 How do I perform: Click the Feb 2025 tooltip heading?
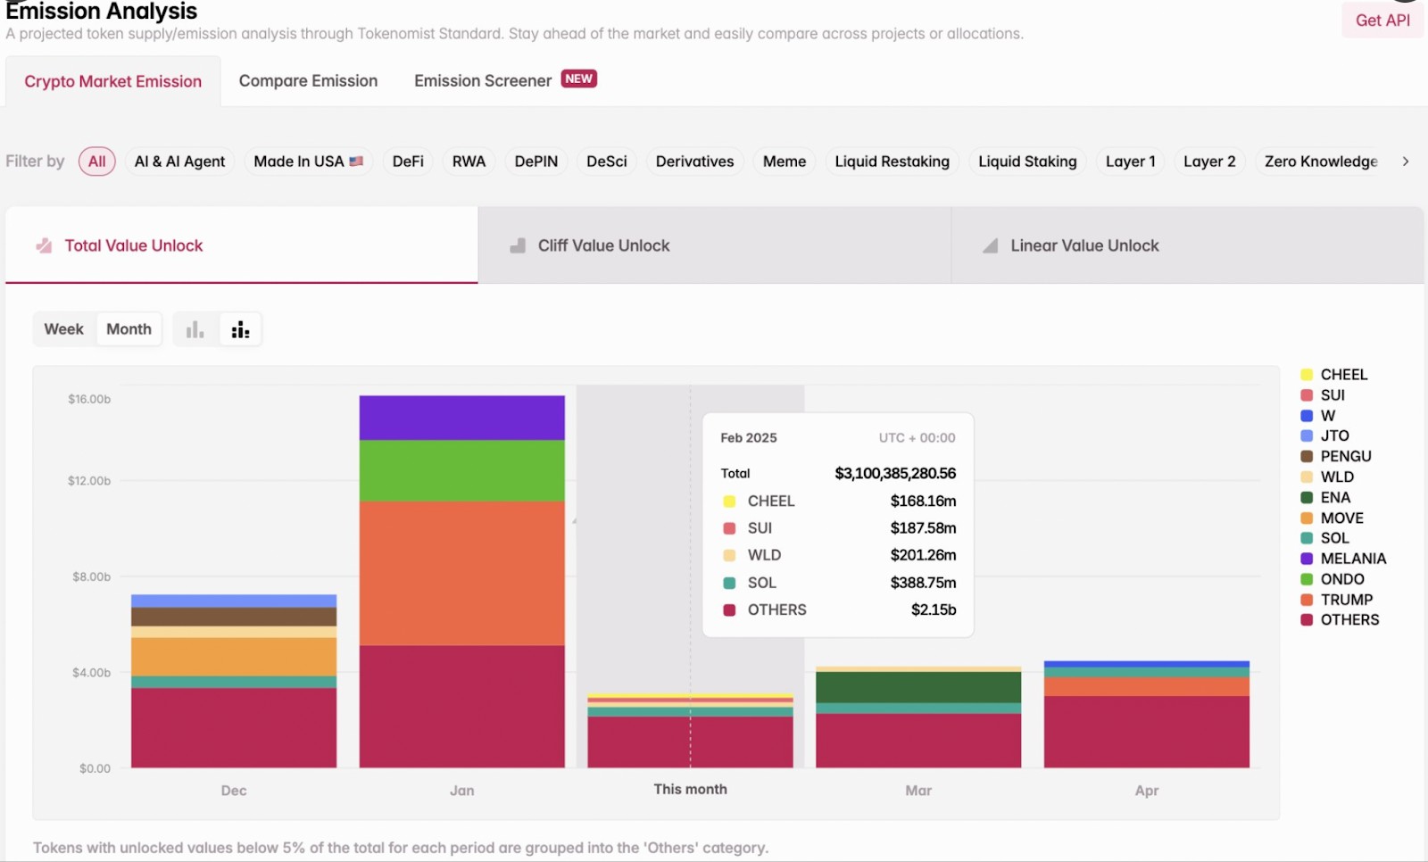click(749, 438)
